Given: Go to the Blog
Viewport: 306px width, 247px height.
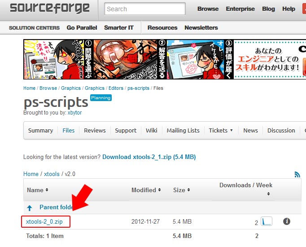Looking at the screenshot, I should pyautogui.click(x=268, y=9).
